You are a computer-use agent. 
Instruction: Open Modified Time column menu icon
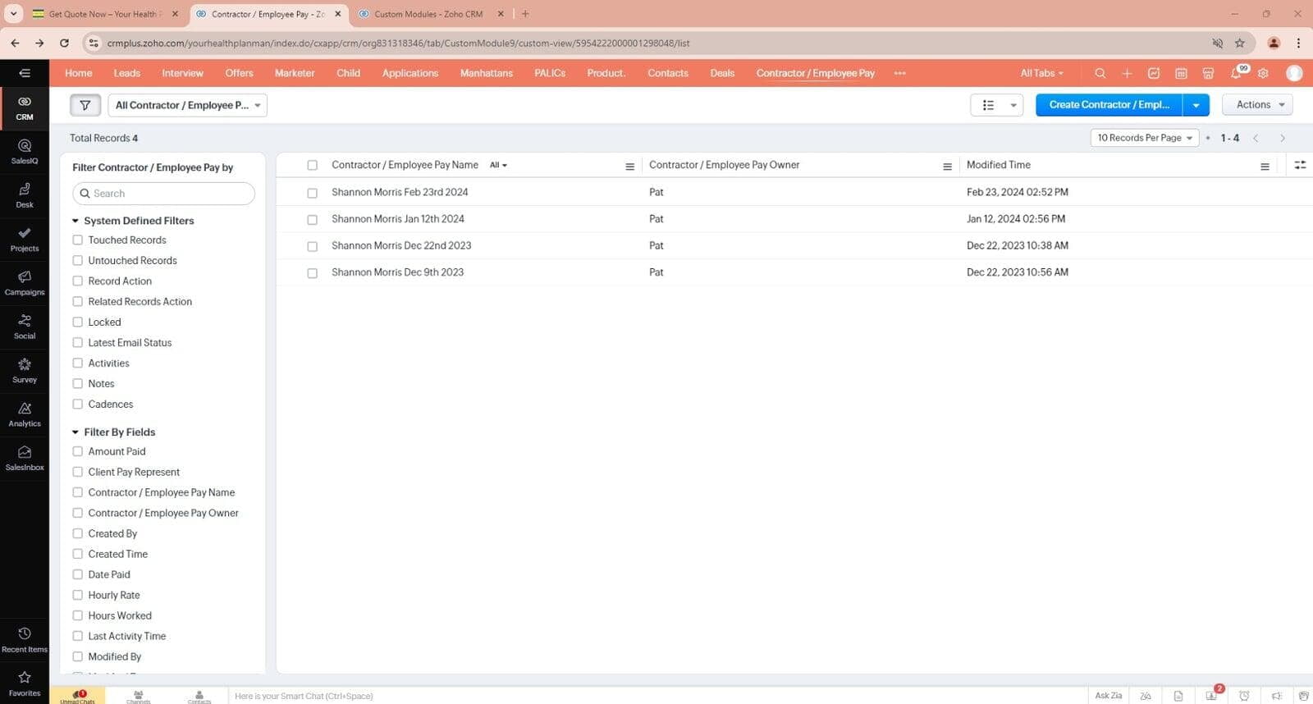click(x=1265, y=167)
